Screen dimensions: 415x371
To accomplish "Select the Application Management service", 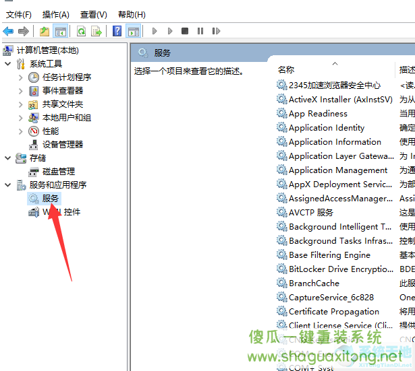I will 338,170.
